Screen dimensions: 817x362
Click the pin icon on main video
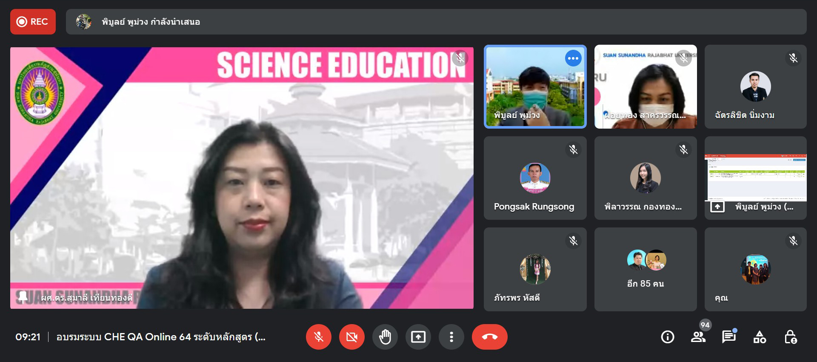23,296
